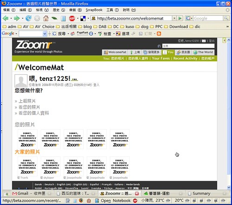Click the Blogger icon in Google toolbar

point(159,33)
